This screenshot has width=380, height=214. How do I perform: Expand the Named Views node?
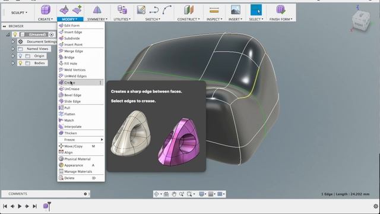click(x=13, y=49)
